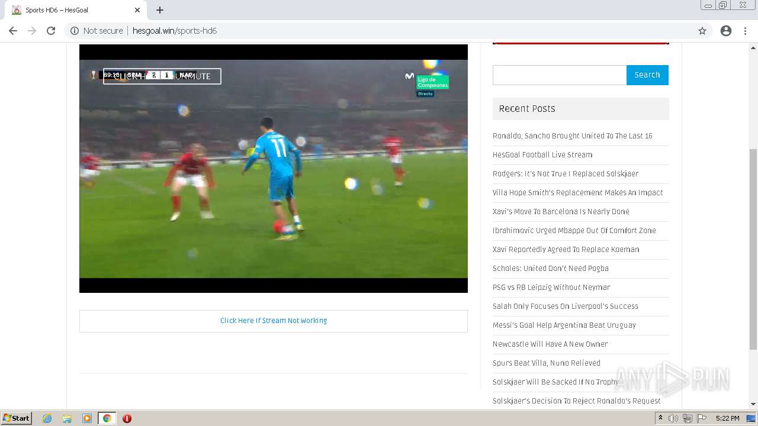Click the CLICK HERE TO UNMUTE overlay button

162,76
